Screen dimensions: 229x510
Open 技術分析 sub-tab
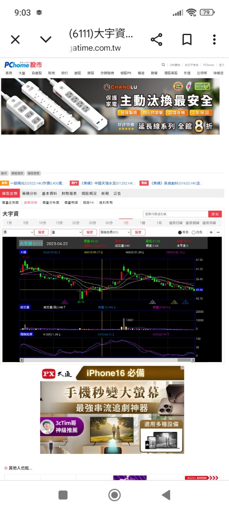point(31,203)
